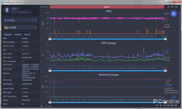
Task: Click the 和平精英 game app icon
Action: click(6, 27)
